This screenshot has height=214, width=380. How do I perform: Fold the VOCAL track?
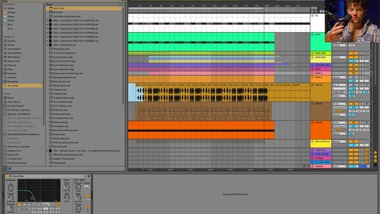312,86
